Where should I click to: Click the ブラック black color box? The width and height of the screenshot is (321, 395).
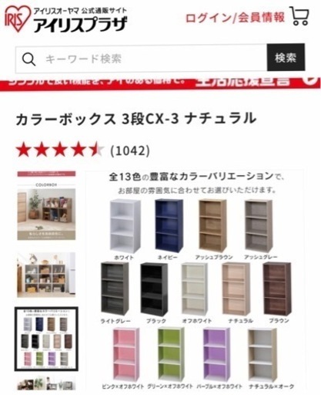tap(154, 289)
